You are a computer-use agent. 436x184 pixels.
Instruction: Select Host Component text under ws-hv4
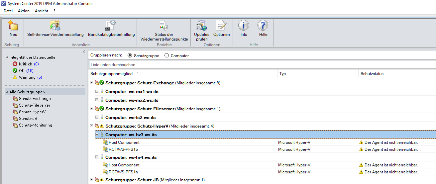pyautogui.click(x=124, y=165)
